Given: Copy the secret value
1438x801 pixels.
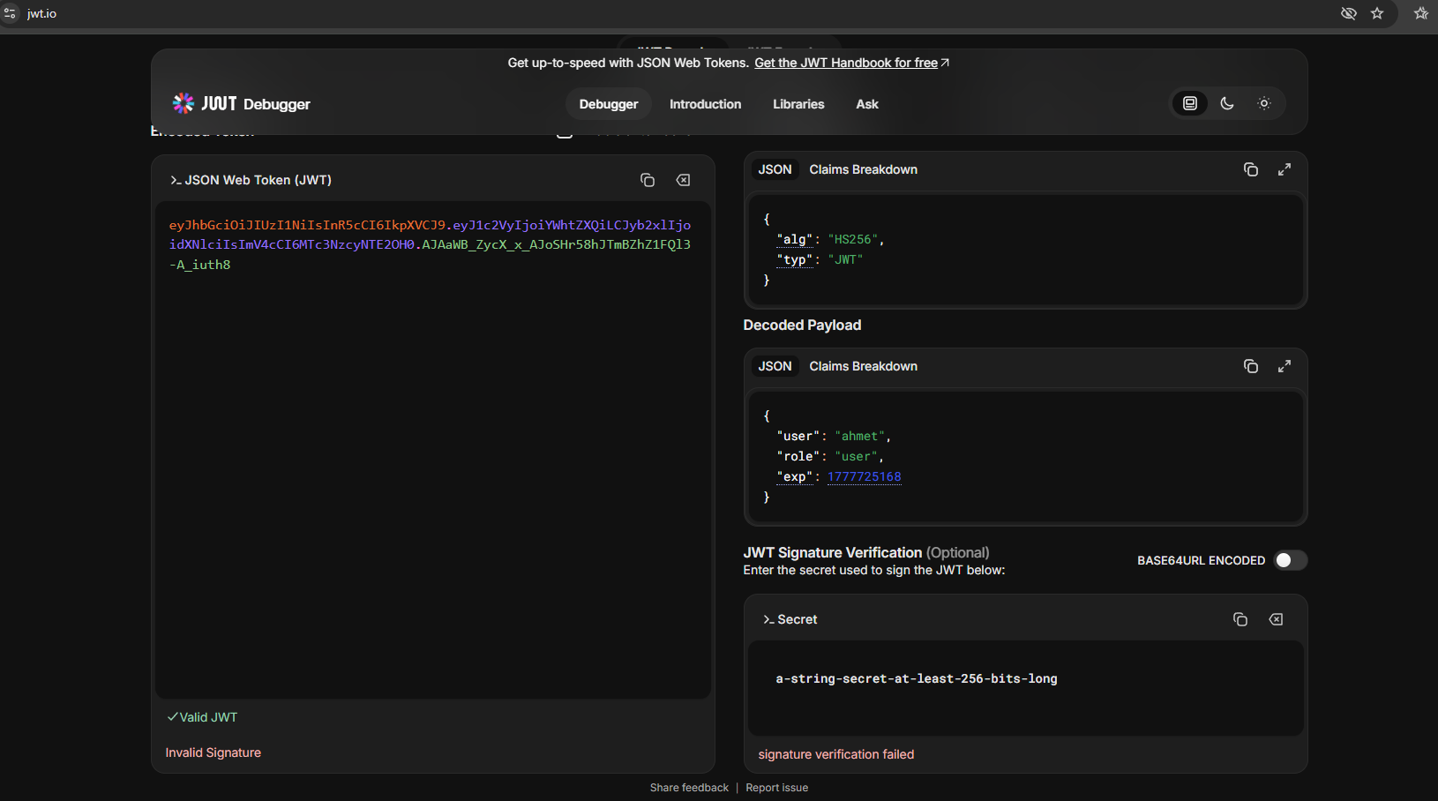Looking at the screenshot, I should click(x=1240, y=619).
